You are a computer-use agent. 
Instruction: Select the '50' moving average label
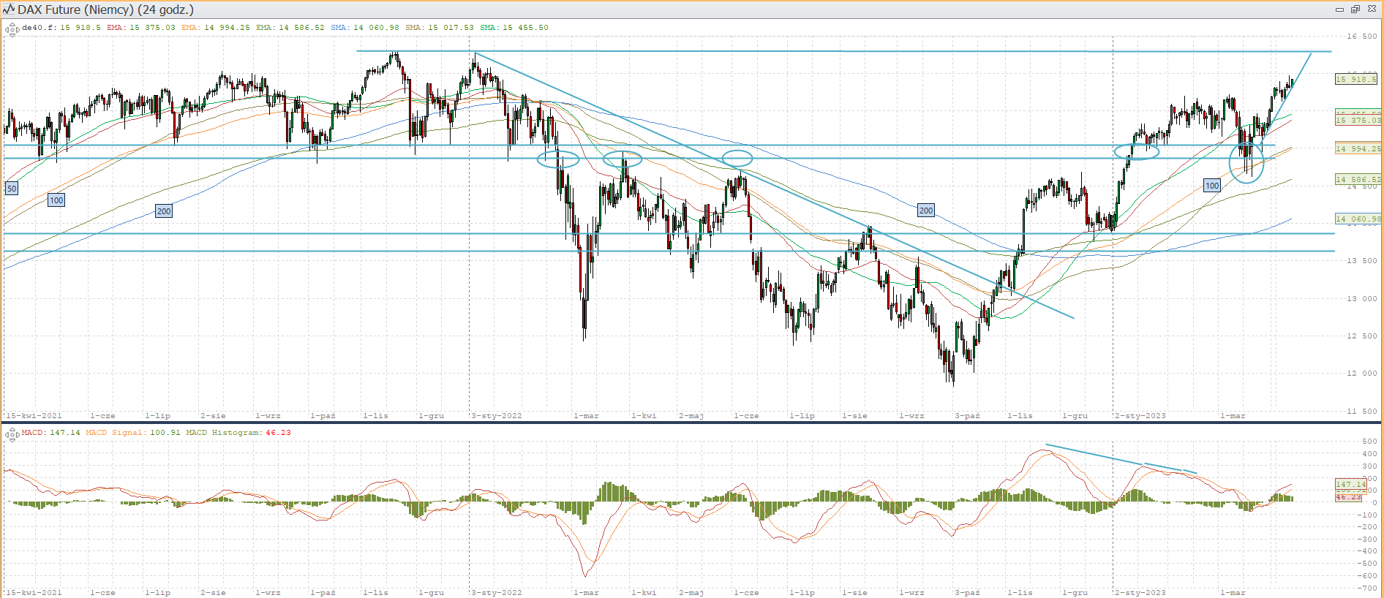(12, 189)
